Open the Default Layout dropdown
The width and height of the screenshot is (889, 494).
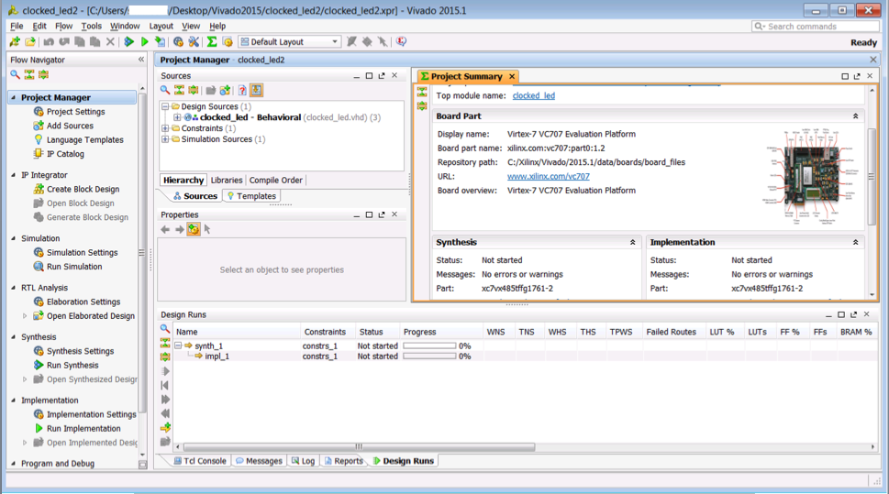click(x=289, y=41)
